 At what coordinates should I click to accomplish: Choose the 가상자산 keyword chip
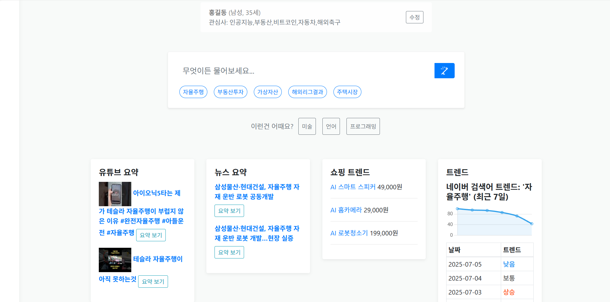tap(267, 92)
